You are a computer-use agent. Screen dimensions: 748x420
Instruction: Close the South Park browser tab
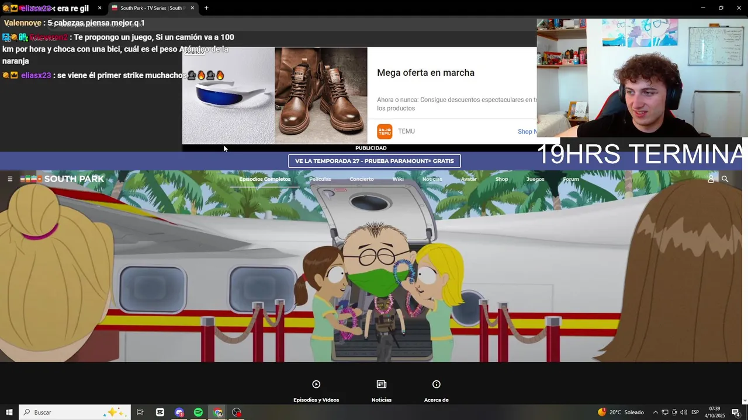[192, 8]
